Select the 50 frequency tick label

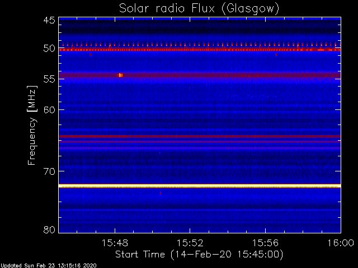[x=49, y=49]
